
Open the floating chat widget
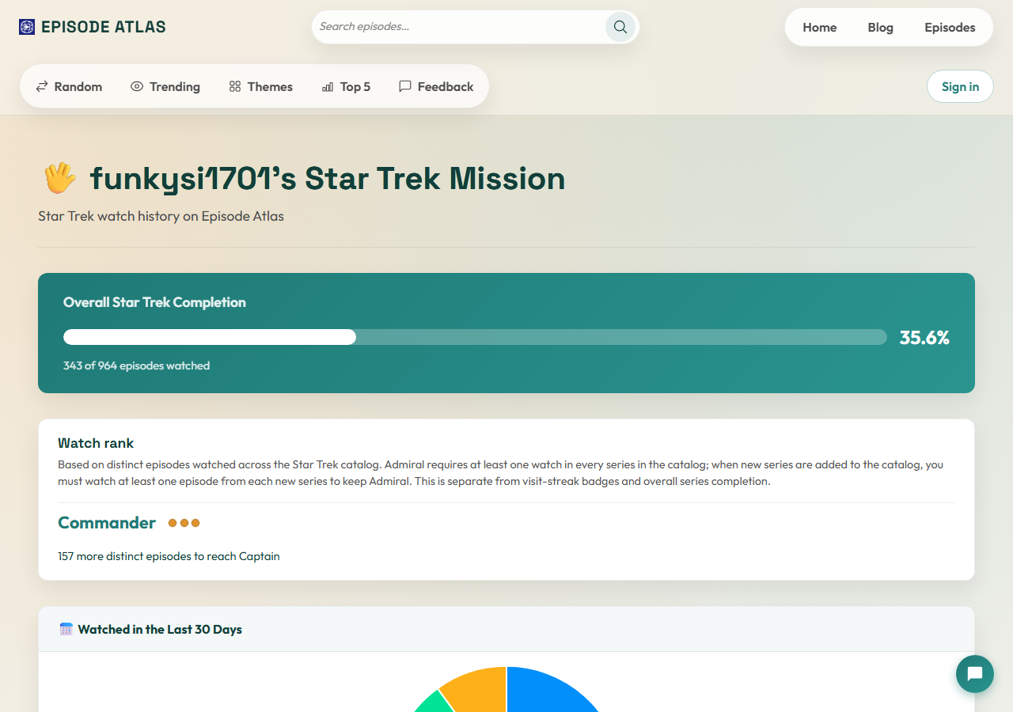975,674
